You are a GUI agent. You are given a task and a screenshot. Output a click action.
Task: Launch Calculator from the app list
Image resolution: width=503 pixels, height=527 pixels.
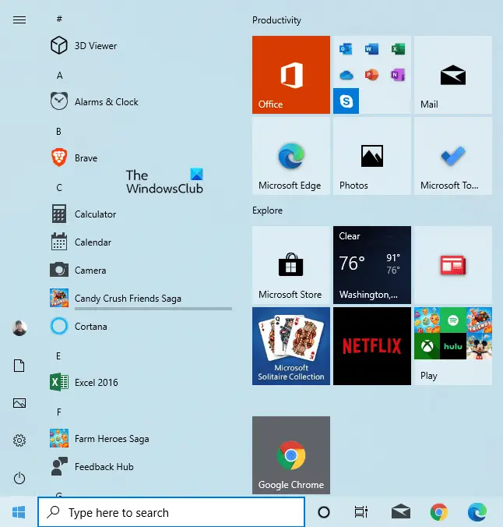[x=140, y=214]
